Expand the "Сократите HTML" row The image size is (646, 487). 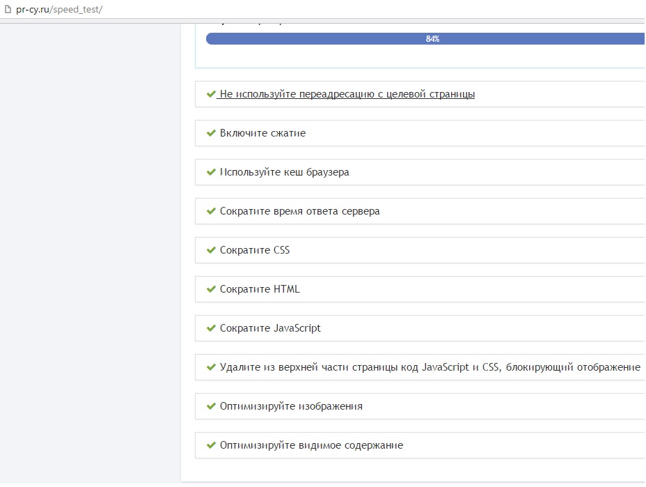[420, 289]
